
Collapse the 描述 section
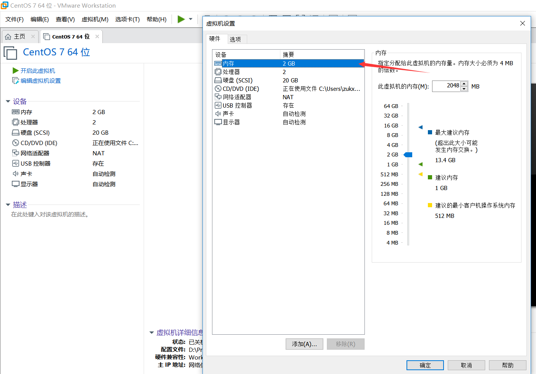(x=8, y=205)
